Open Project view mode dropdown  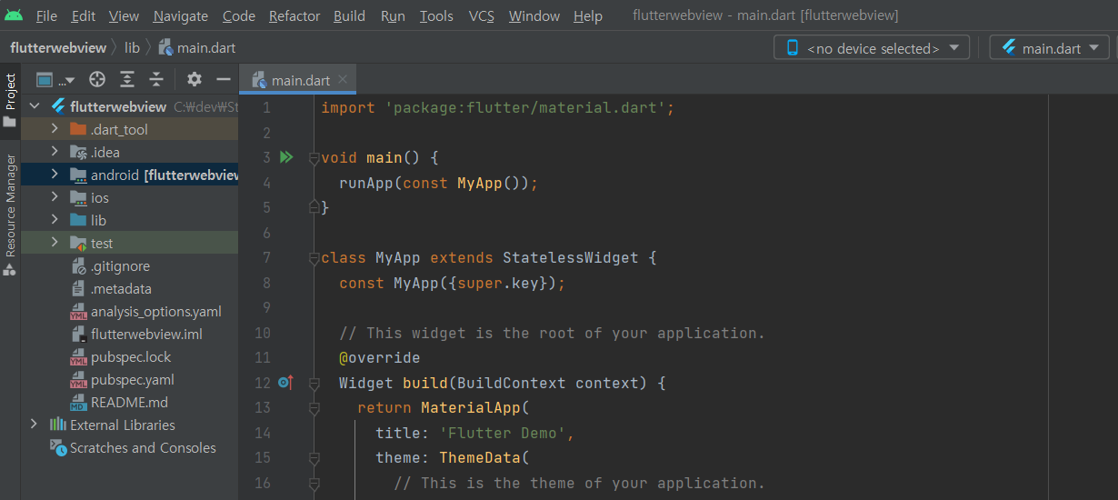pos(56,79)
